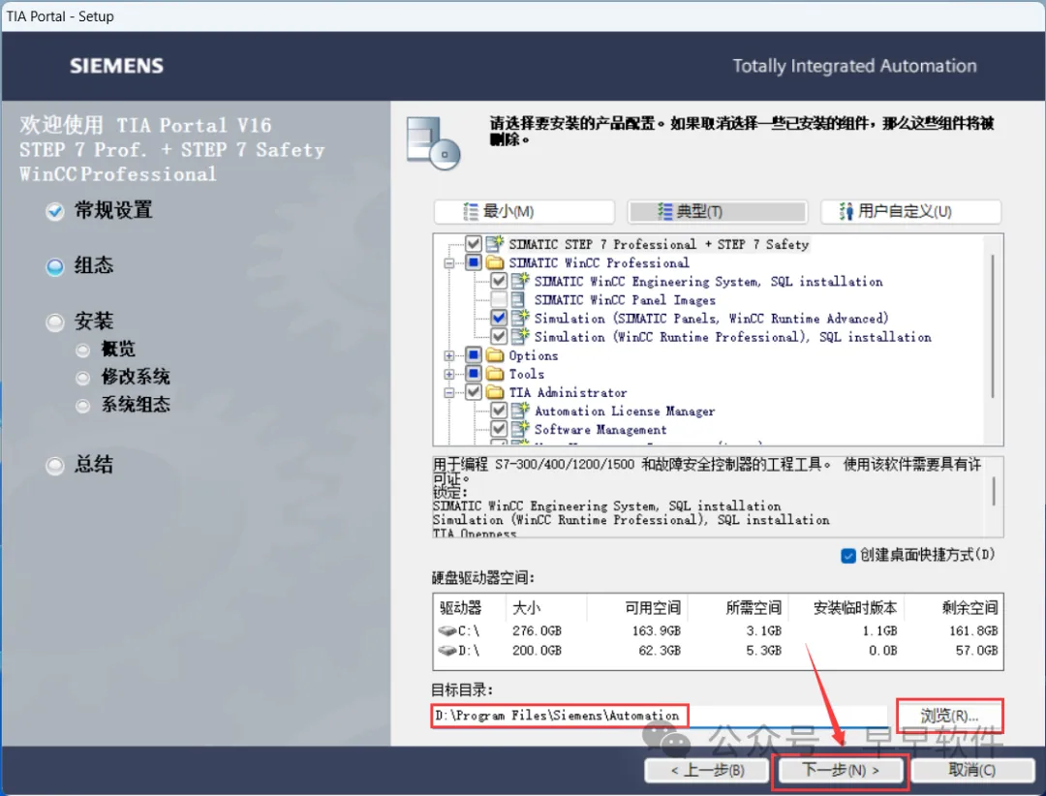Click the Options folder icon
The image size is (1046, 796).
pos(495,355)
